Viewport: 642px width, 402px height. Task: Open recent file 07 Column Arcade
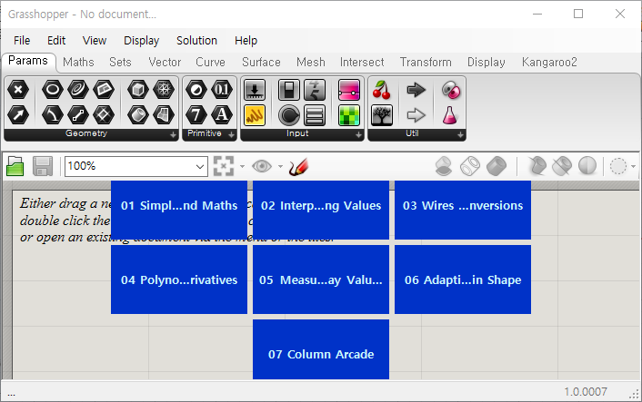pos(321,349)
